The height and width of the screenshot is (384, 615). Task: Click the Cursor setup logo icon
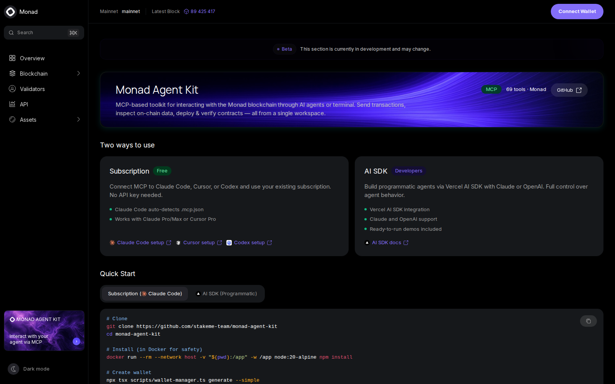click(178, 243)
